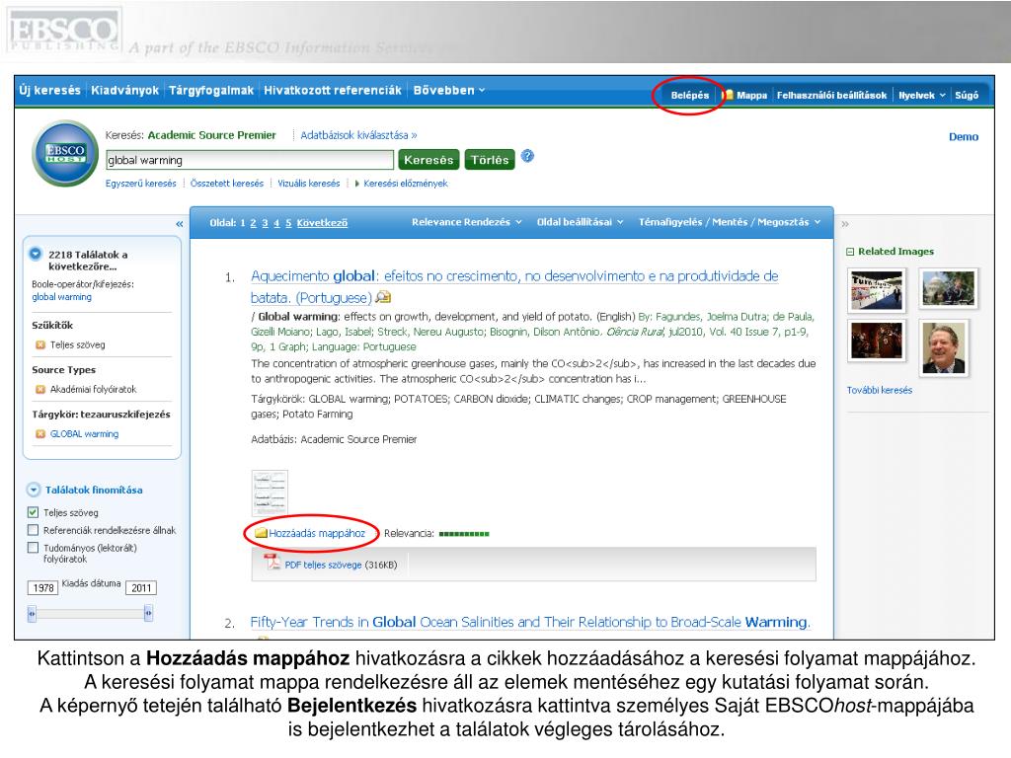Open the Súgó help menu item
1011x758 pixels.
click(967, 95)
